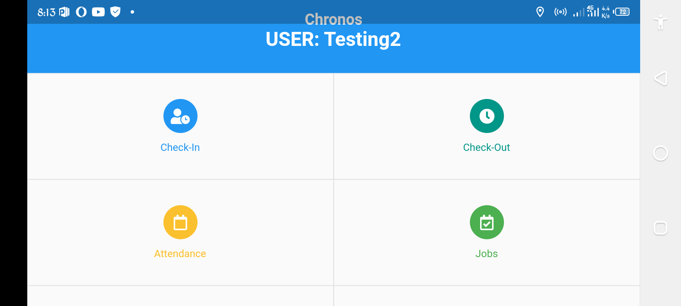Tap the hotspot signal status icon
This screenshot has width=681, height=306.
[560, 12]
